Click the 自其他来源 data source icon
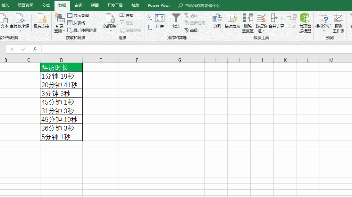The height and width of the screenshot is (197, 352). coord(20,18)
